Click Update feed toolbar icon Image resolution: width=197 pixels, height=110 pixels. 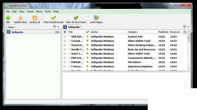pos(20,18)
